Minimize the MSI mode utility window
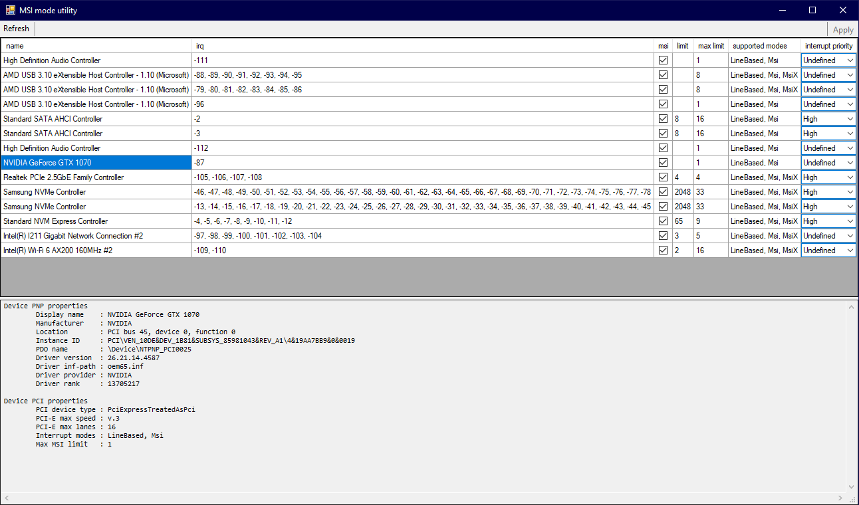This screenshot has height=505, width=859. pos(782,10)
